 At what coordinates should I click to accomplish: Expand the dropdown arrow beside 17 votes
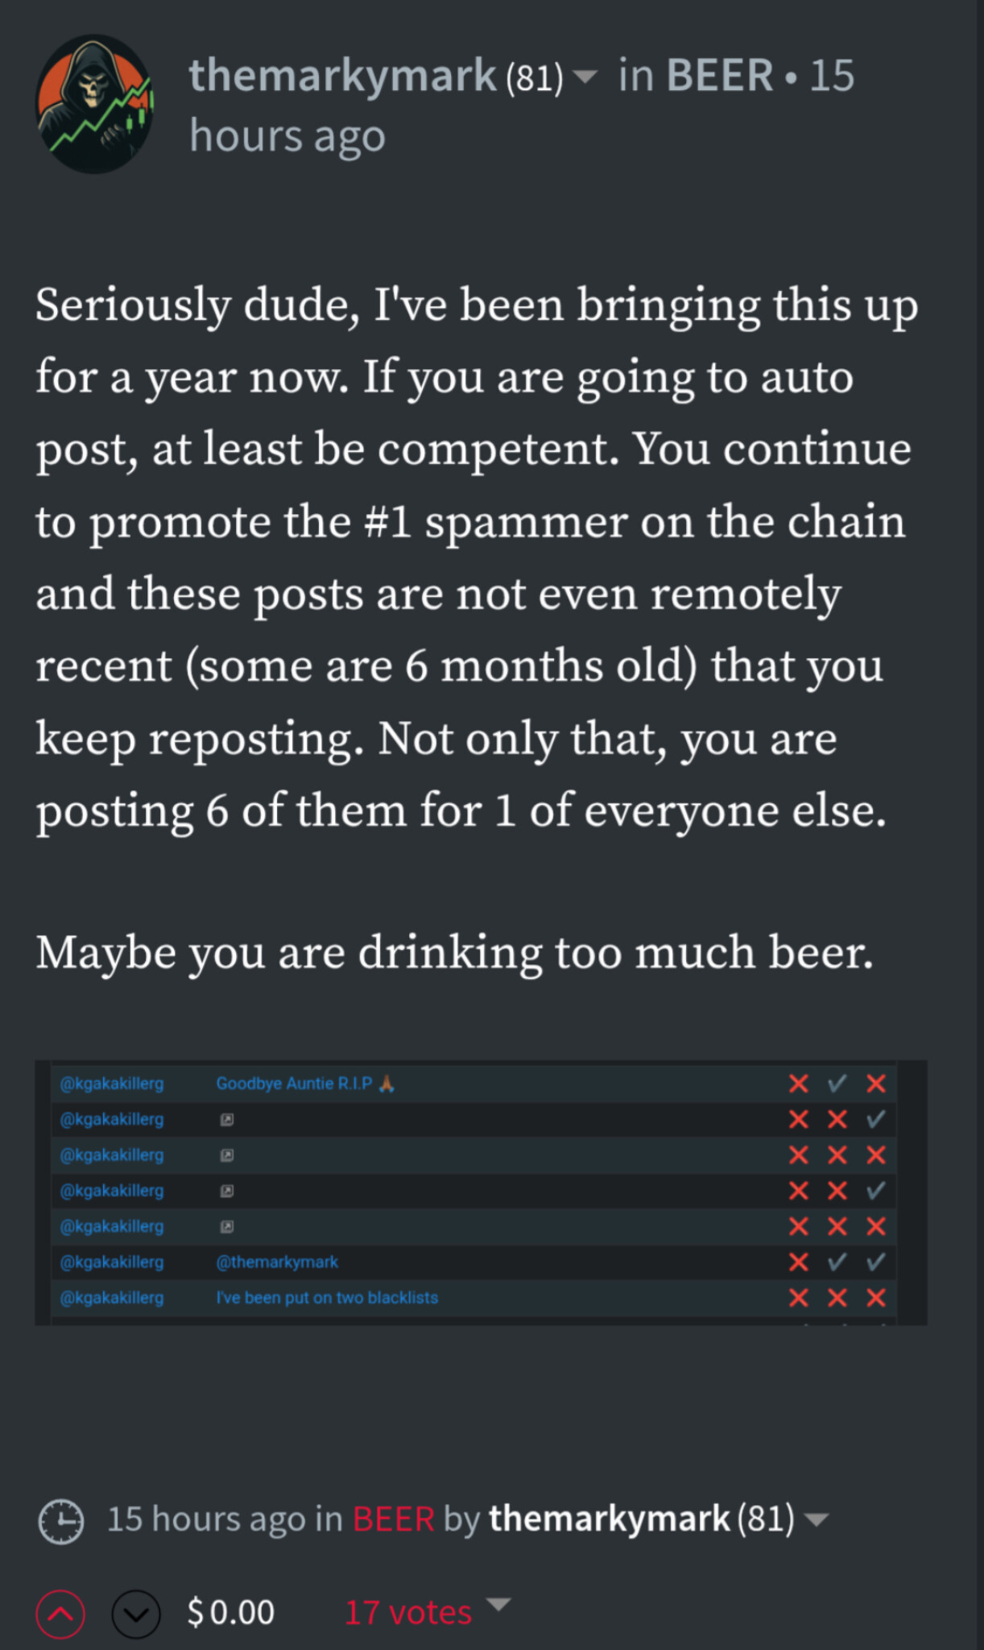498,1604
